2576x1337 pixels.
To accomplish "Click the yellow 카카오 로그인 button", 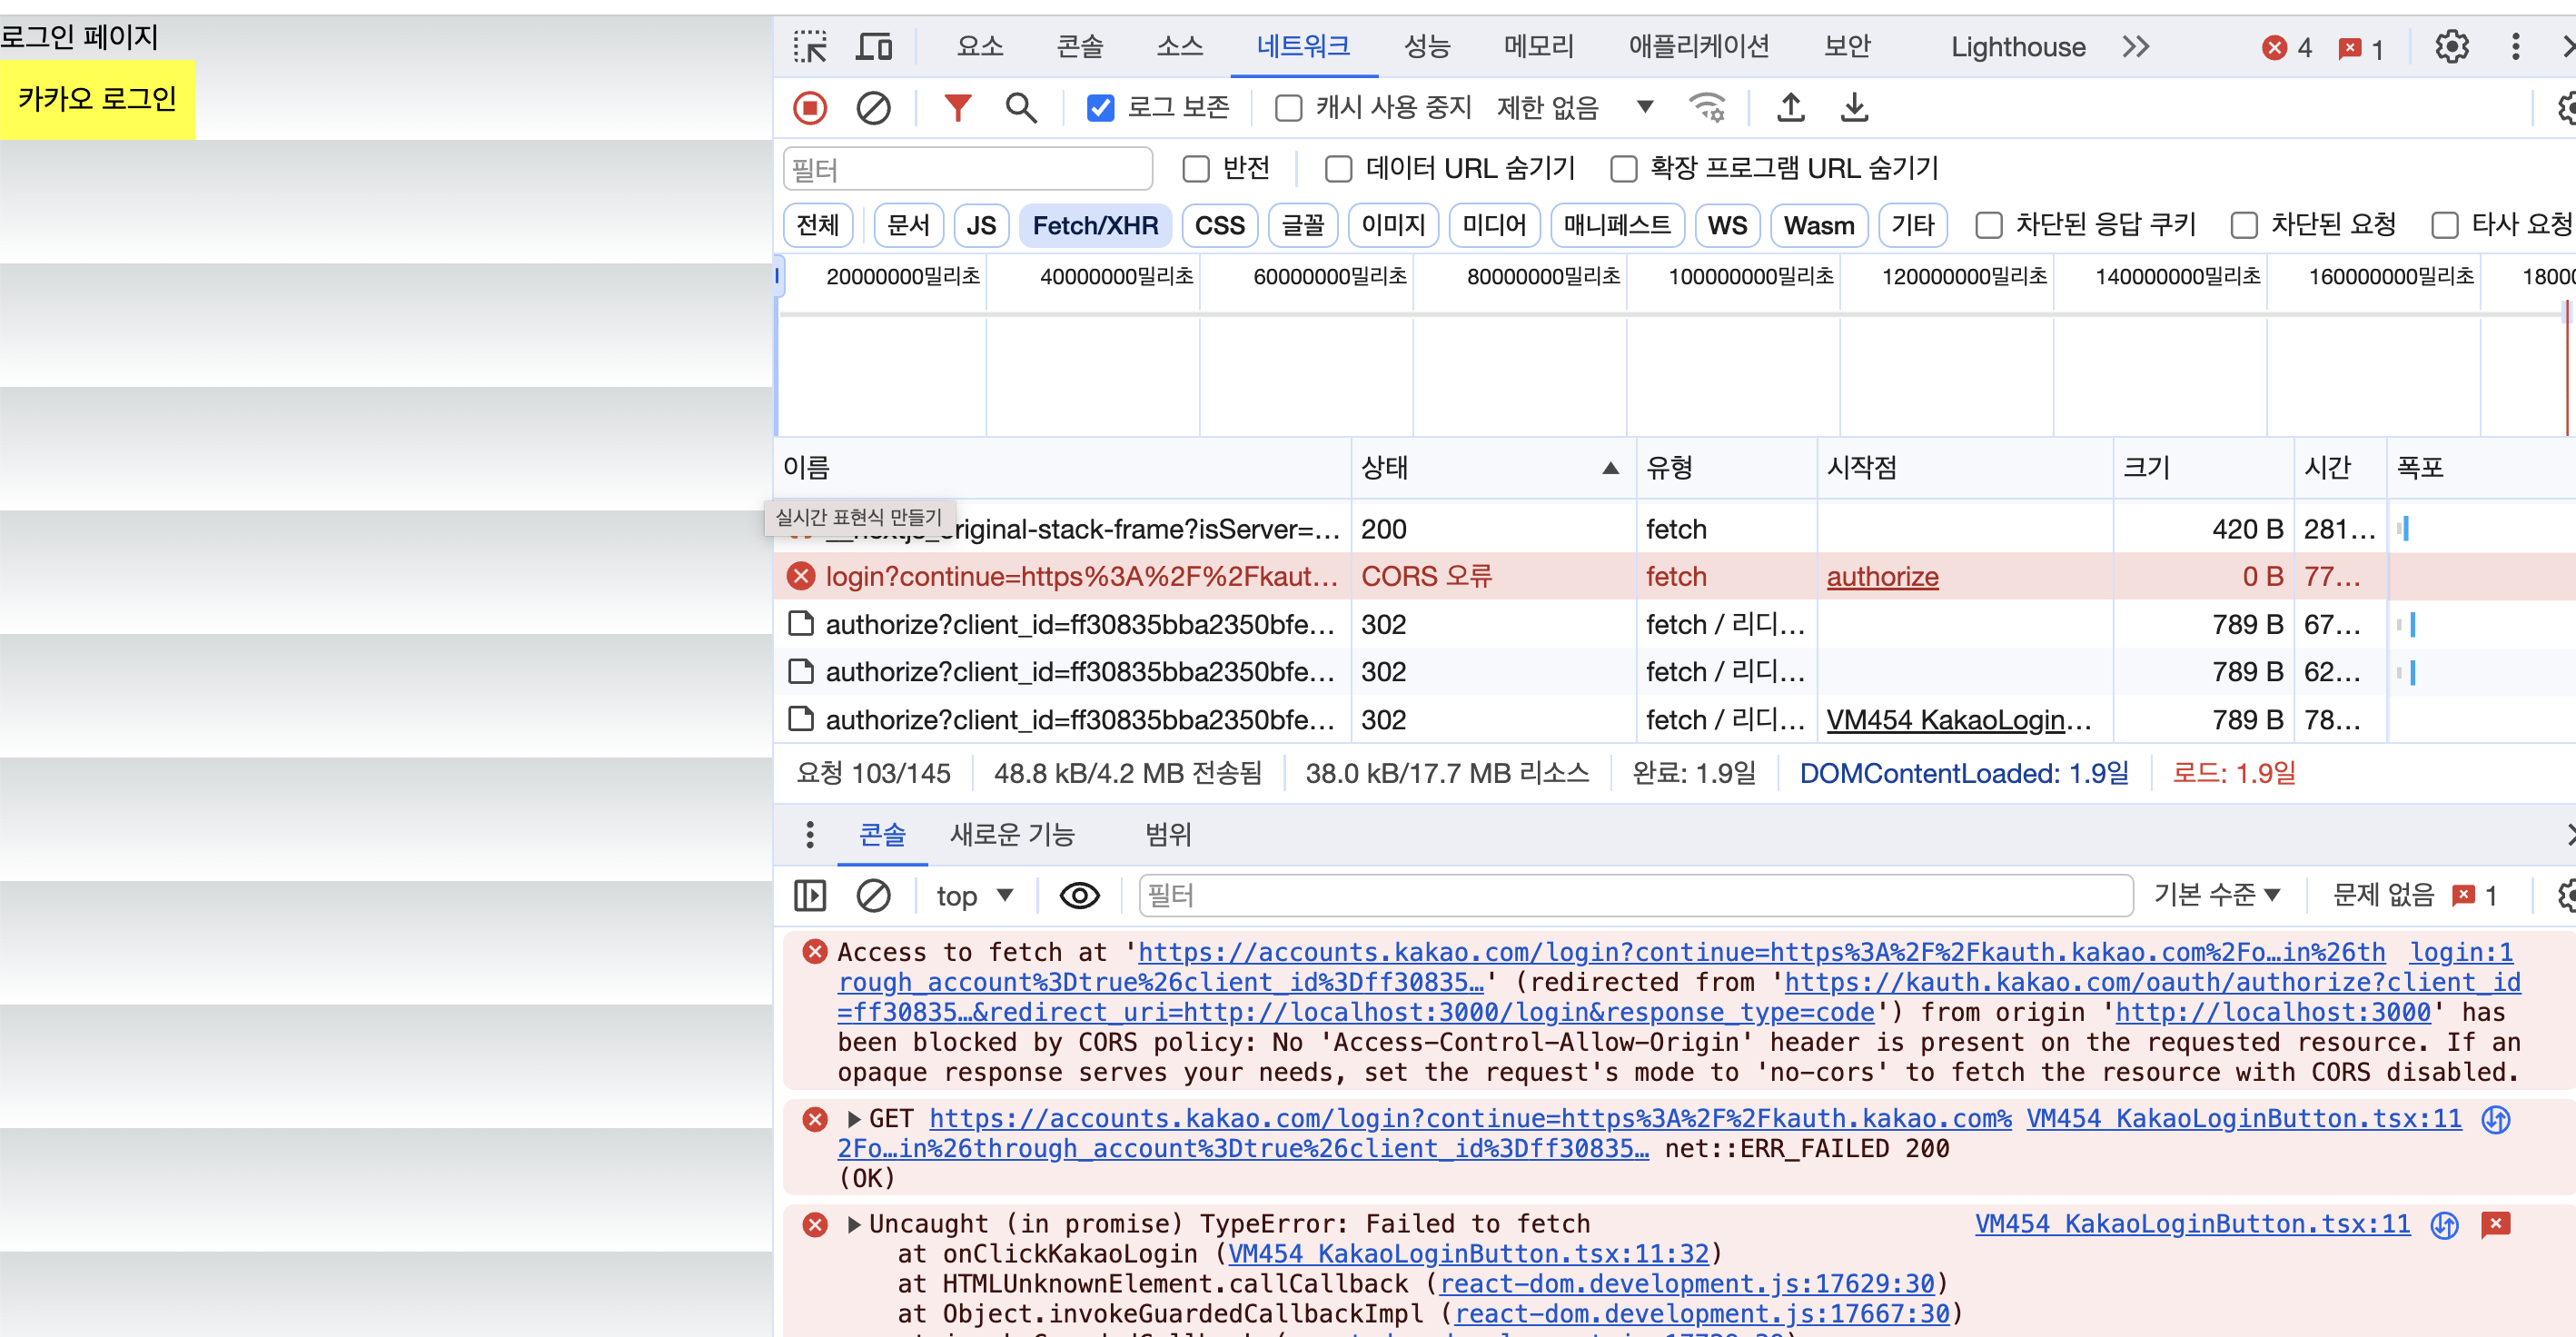I will (97, 99).
